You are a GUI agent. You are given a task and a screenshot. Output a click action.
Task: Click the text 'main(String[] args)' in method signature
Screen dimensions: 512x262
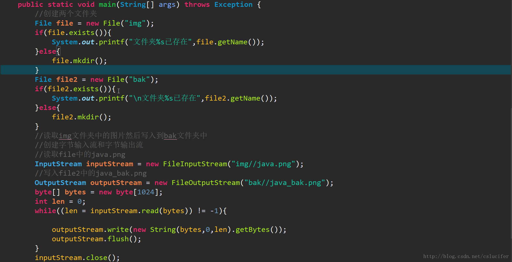coord(139,5)
